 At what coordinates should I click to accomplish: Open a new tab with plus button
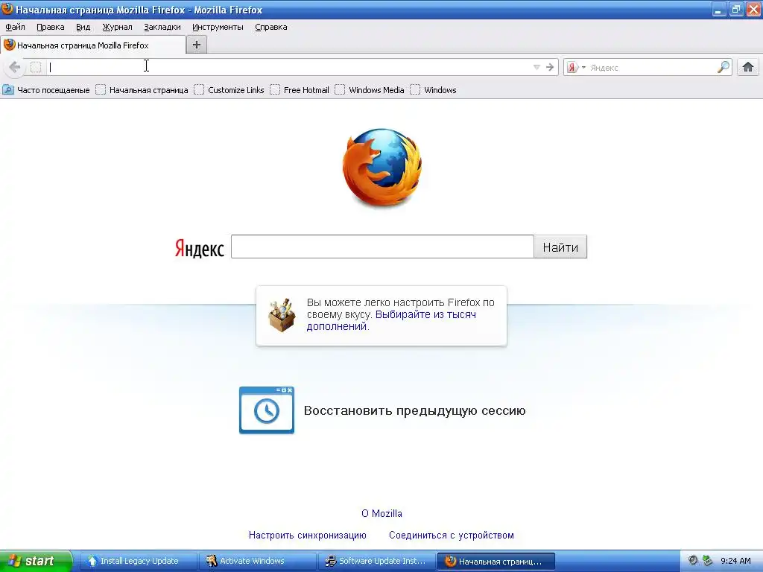tap(197, 45)
